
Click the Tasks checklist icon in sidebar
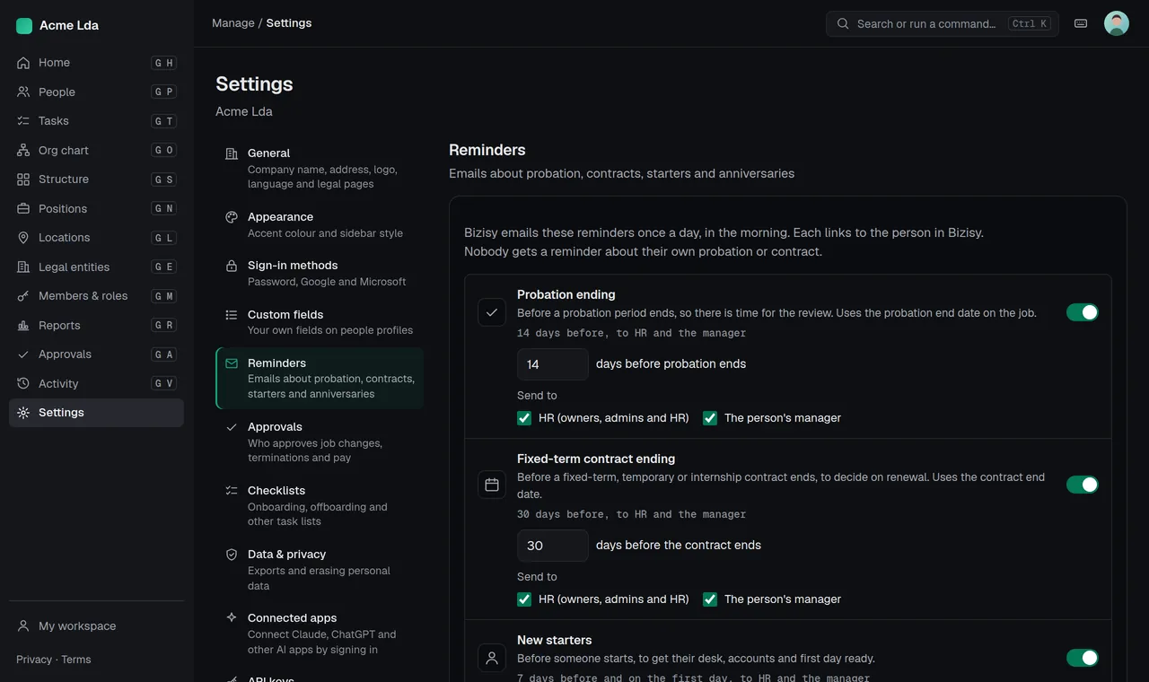pos(23,121)
